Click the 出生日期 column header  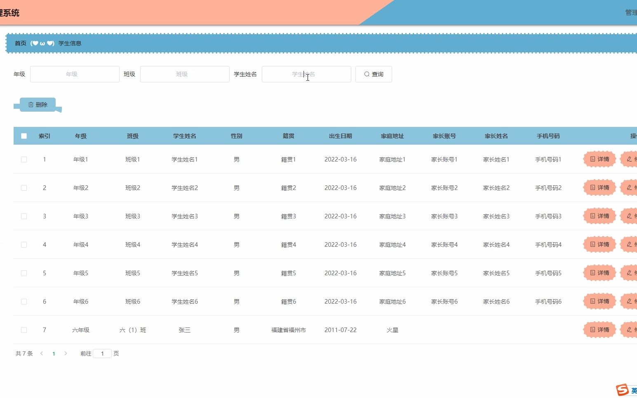(x=341, y=136)
